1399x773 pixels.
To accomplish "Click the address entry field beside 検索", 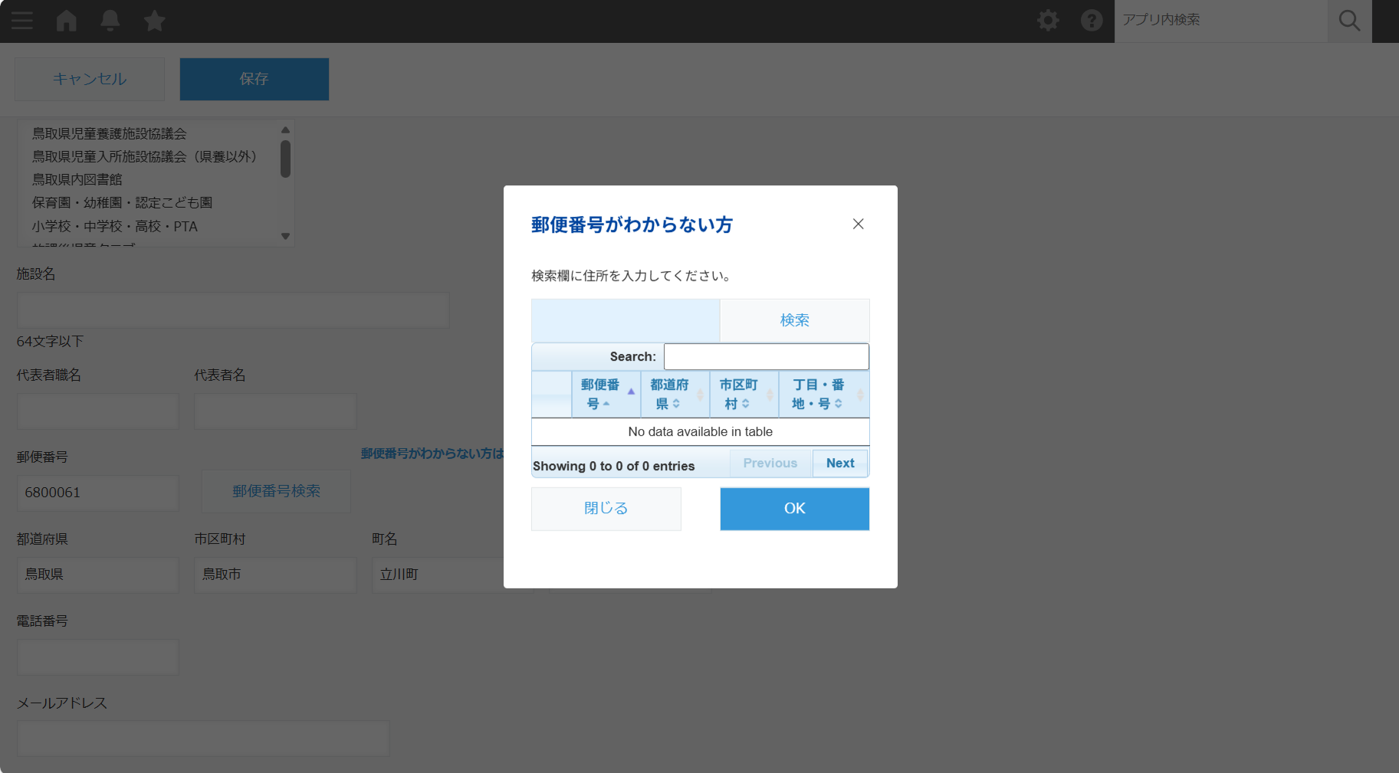I will point(625,320).
